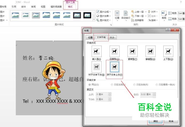Open the 福昕阅读器 tab

[56, 7]
